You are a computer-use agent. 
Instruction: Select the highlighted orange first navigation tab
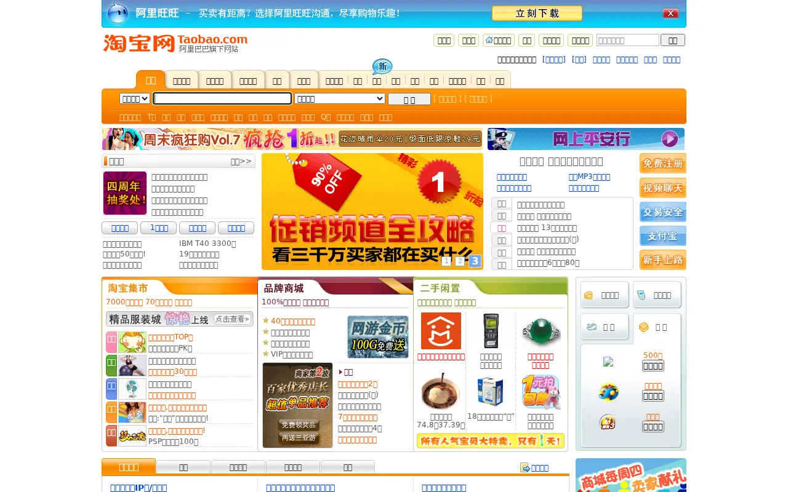151,80
